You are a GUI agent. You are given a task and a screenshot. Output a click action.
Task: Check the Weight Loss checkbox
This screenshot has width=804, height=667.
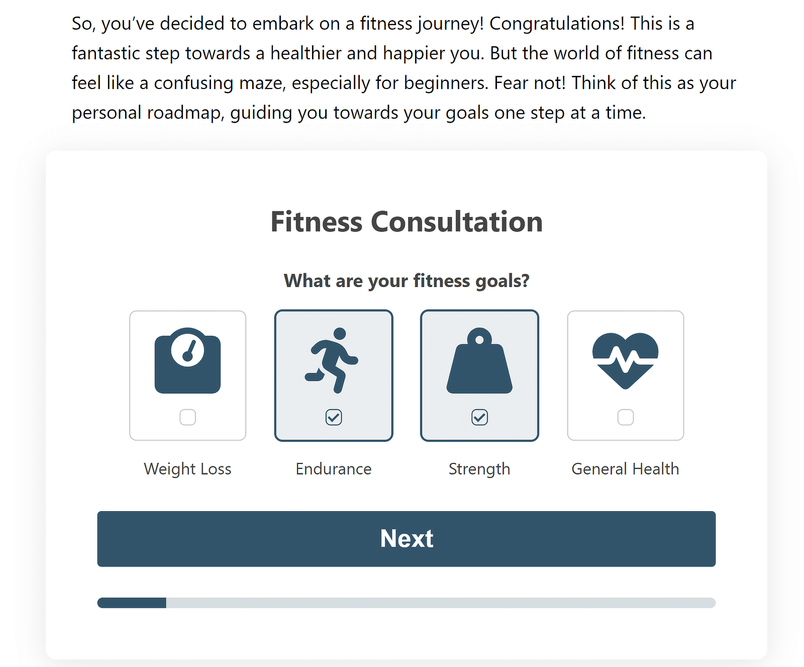[x=188, y=417]
